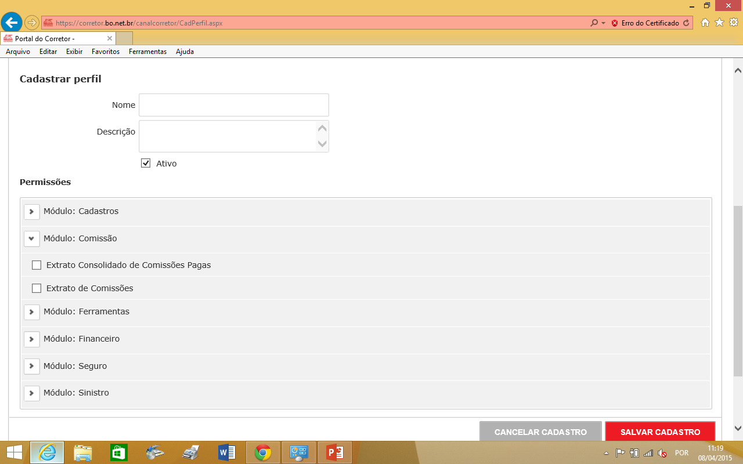
Task: Open the Editar menu
Action: tap(48, 52)
